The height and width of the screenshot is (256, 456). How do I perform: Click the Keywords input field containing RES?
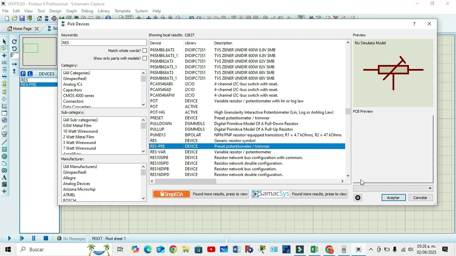(104, 42)
